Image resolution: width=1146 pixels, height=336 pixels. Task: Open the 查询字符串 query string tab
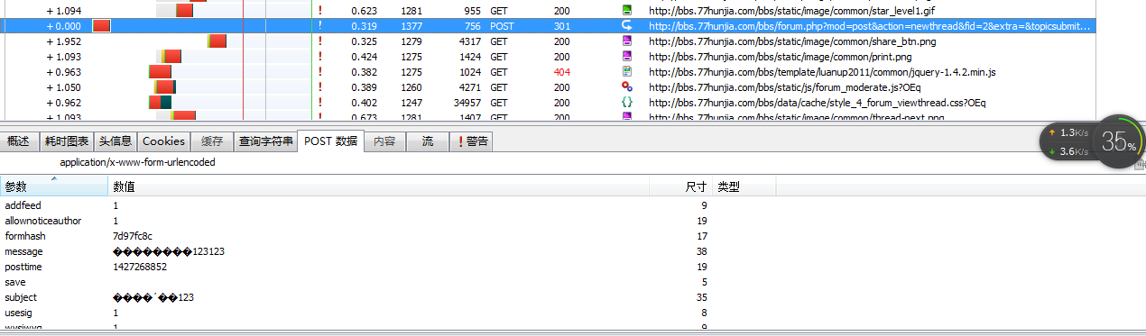265,141
